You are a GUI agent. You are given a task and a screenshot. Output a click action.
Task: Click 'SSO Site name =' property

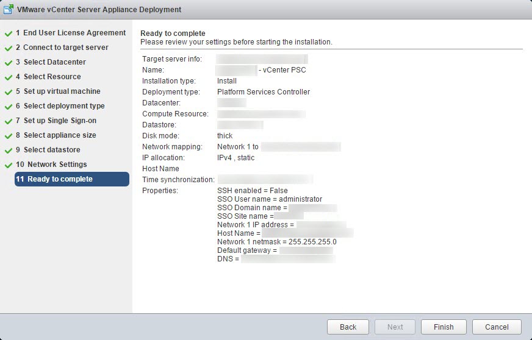[x=245, y=216]
